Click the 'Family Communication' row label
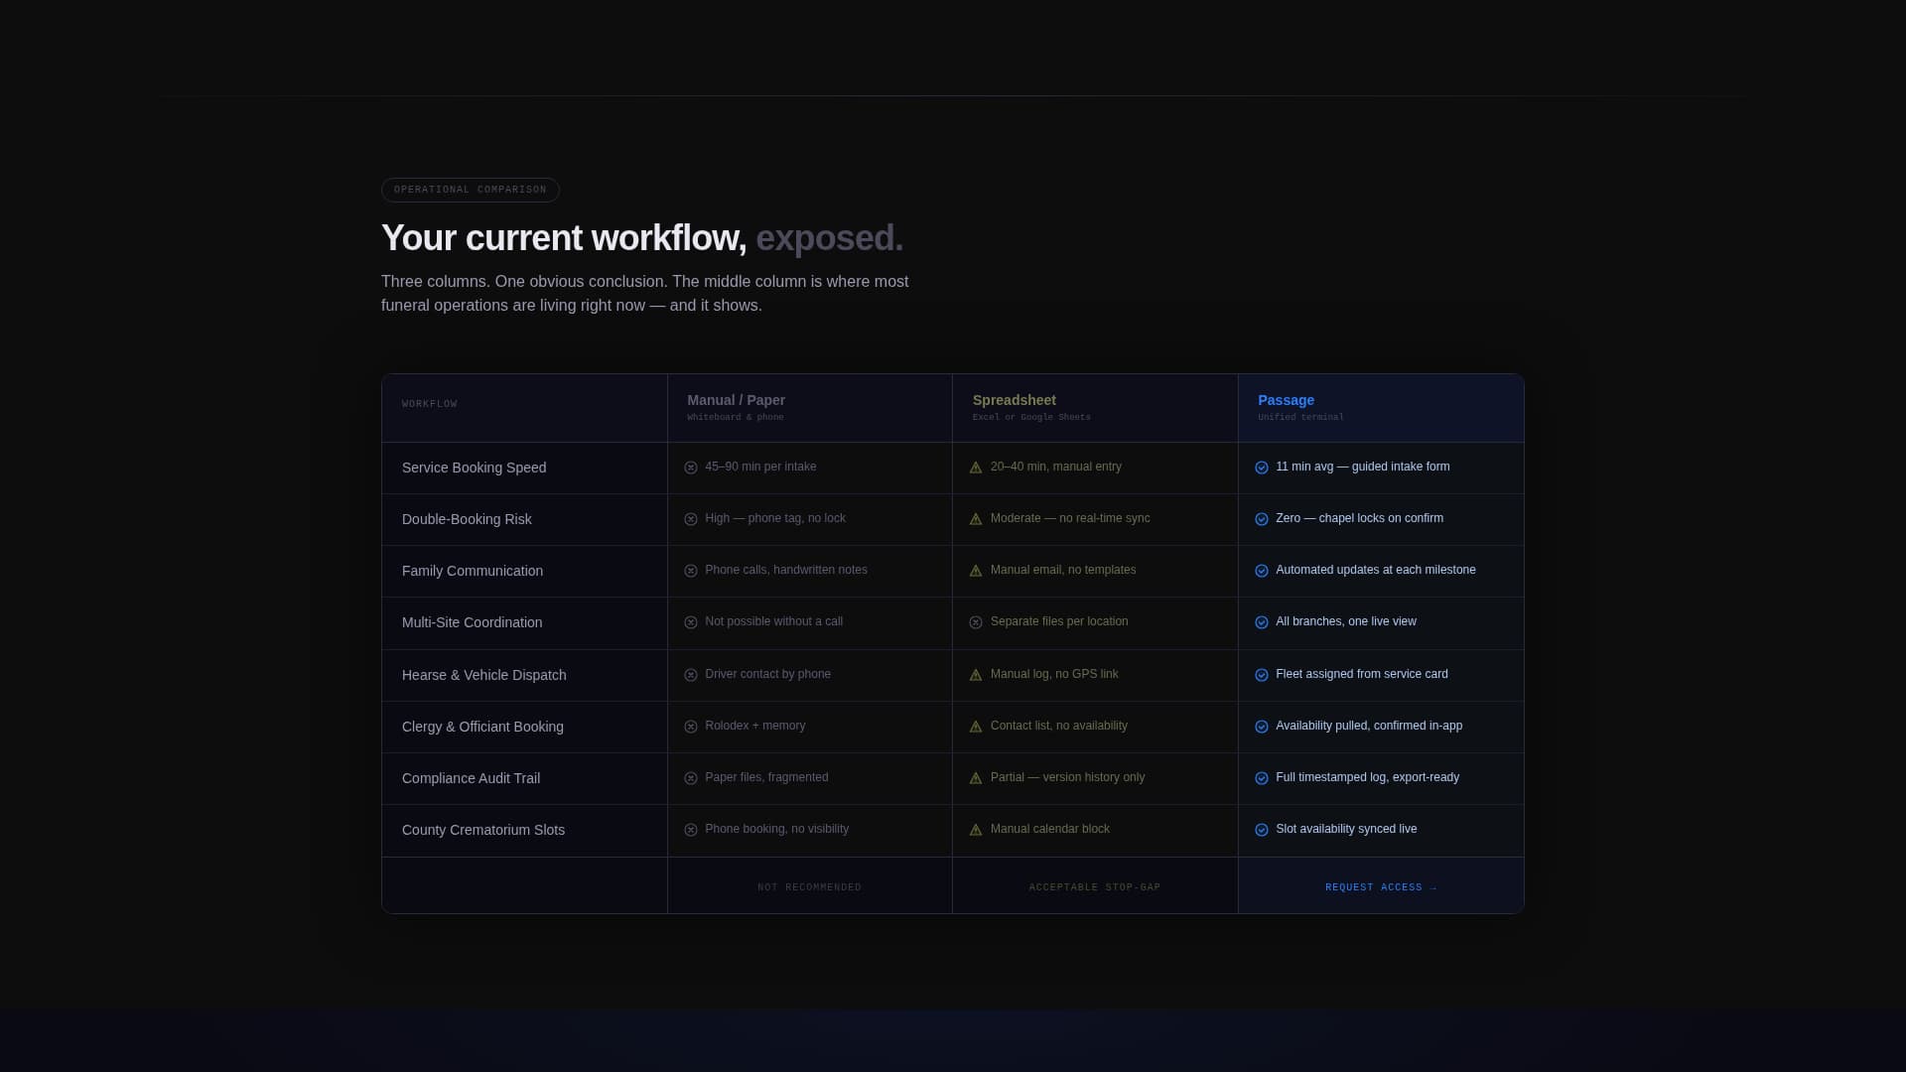The image size is (1906, 1072). tap(473, 571)
